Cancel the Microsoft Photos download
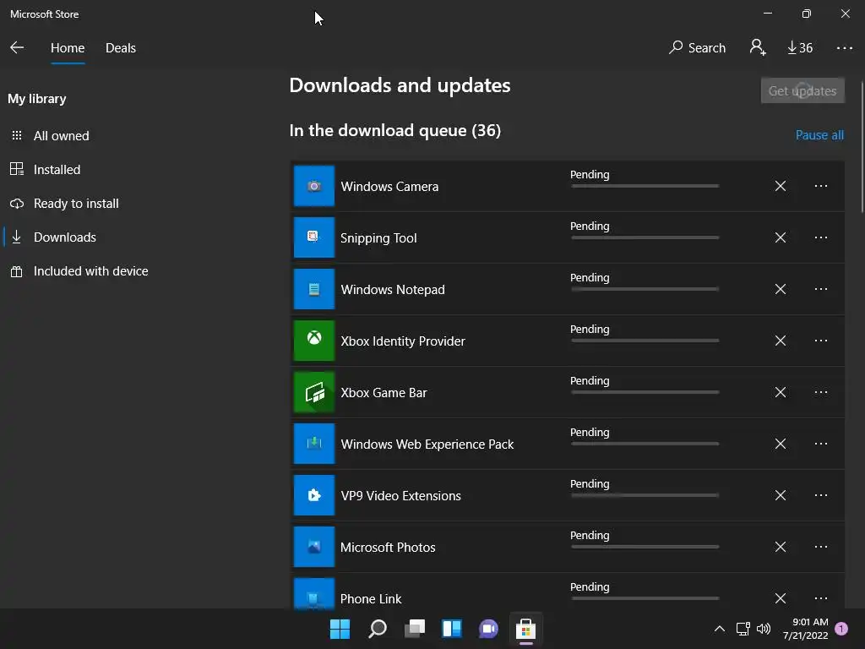 point(780,547)
